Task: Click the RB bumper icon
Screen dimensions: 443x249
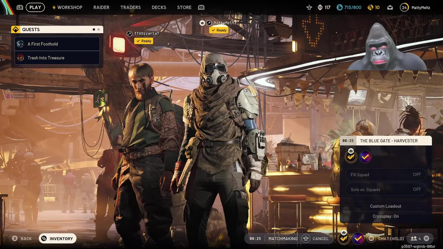Action: [x=201, y=7]
